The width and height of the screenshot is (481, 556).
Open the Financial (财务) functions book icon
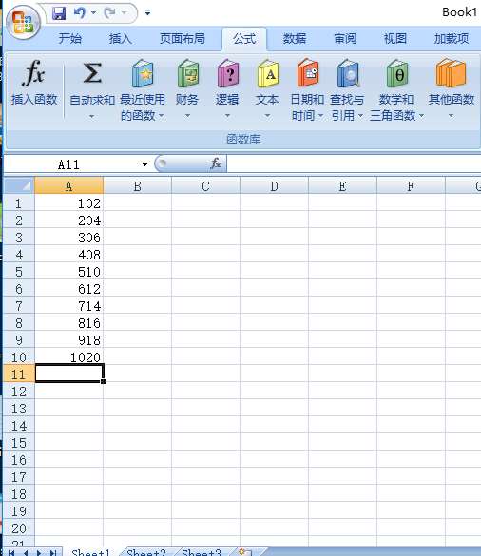coord(187,73)
